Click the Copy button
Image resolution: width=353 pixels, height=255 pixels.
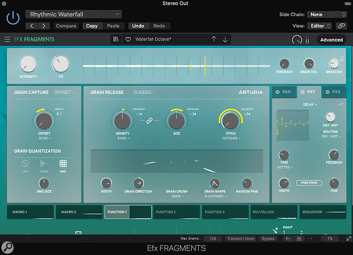(x=92, y=26)
